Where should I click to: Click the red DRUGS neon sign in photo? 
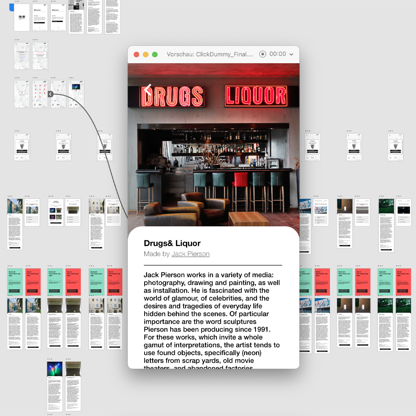click(x=172, y=97)
